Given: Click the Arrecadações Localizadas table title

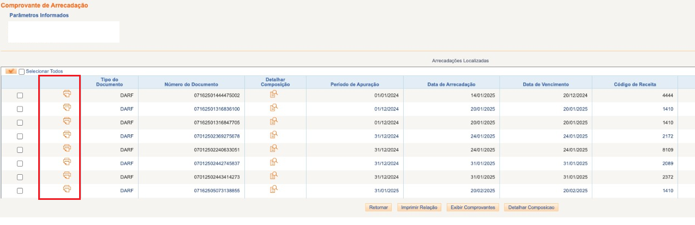Looking at the screenshot, I should [x=460, y=60].
